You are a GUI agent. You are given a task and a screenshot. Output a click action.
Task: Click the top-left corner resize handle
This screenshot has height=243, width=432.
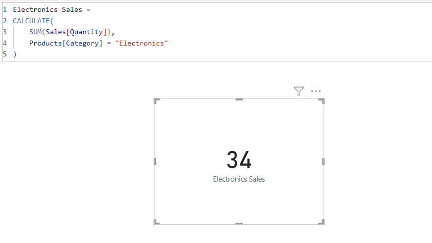click(x=157, y=101)
